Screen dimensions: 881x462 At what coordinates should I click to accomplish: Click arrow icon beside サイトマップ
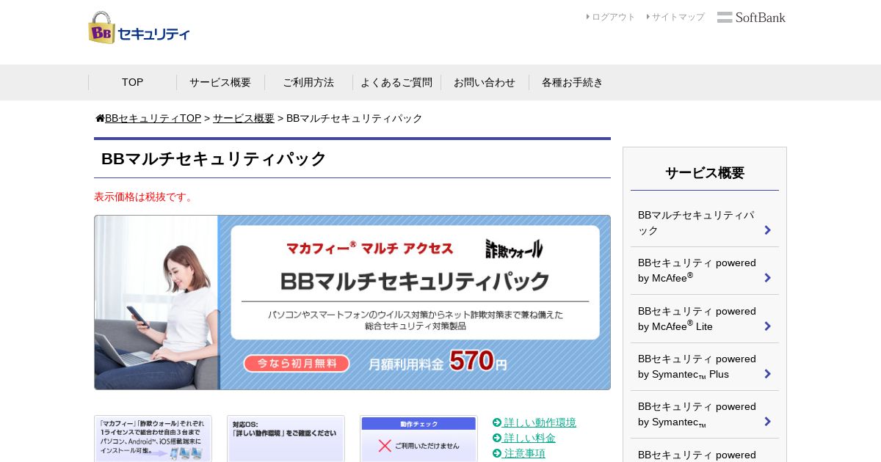click(x=648, y=16)
